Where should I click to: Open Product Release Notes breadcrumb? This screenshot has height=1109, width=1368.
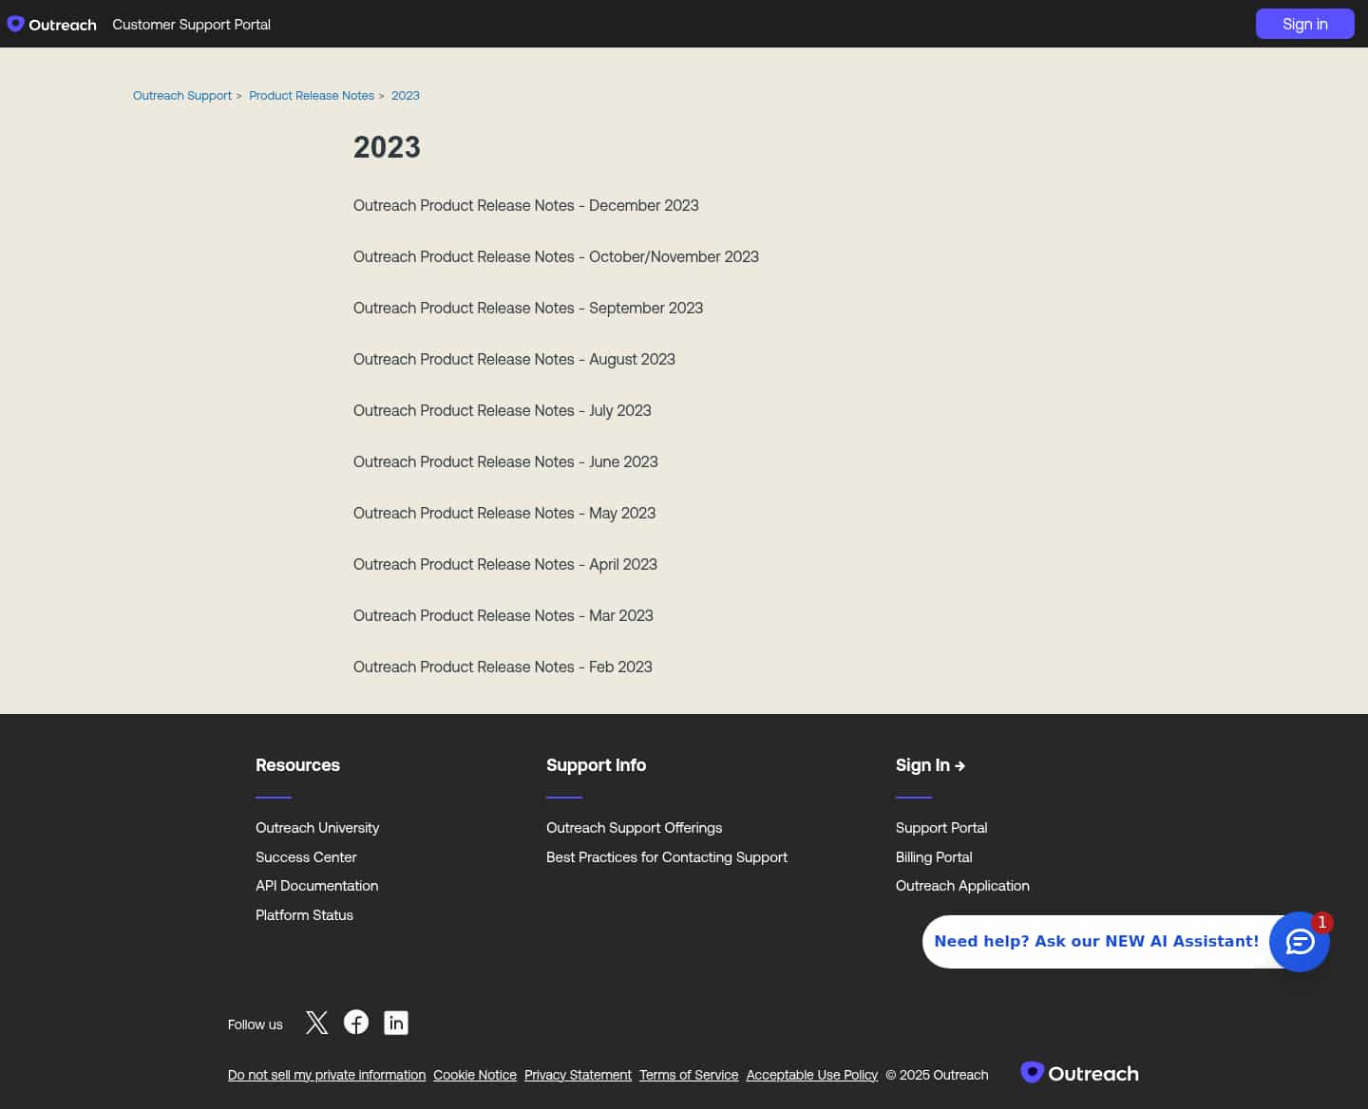click(312, 95)
